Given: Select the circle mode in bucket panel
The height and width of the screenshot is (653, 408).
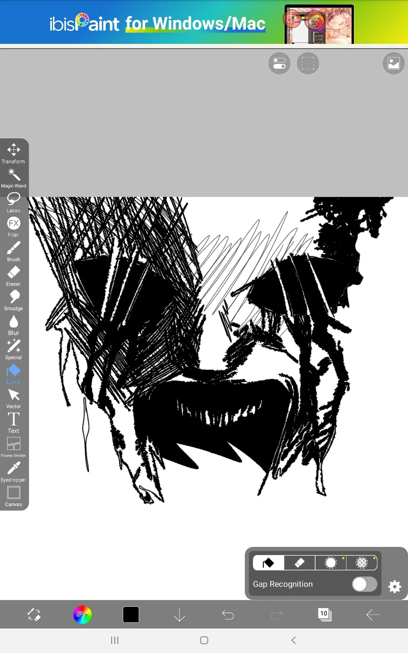Looking at the screenshot, I should [x=331, y=563].
